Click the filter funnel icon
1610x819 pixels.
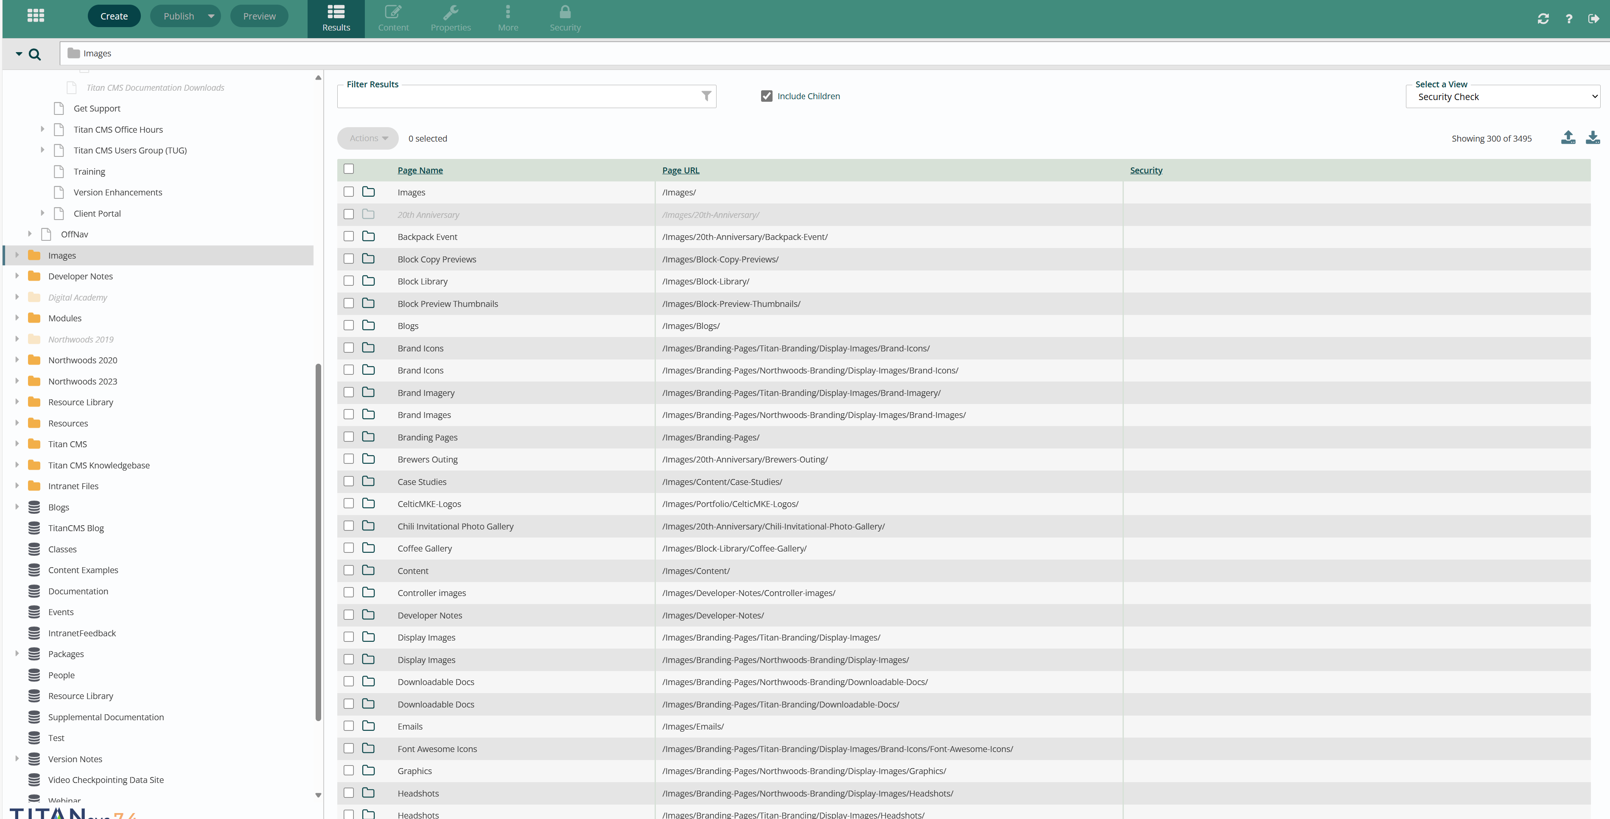(x=706, y=96)
